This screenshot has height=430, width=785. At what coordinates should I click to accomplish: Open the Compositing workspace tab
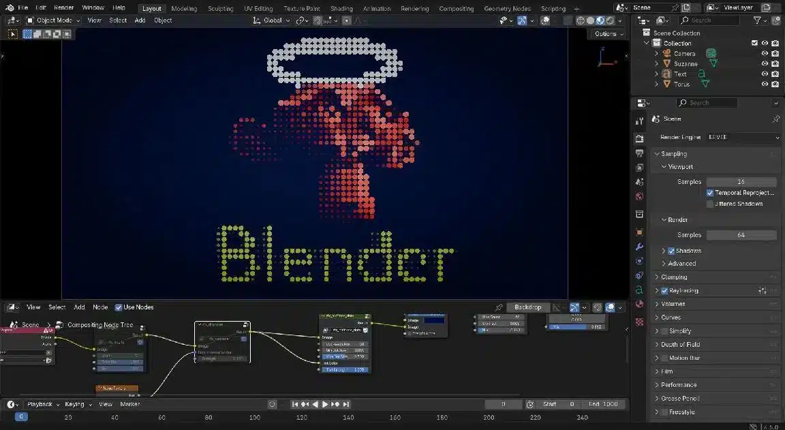(x=456, y=8)
